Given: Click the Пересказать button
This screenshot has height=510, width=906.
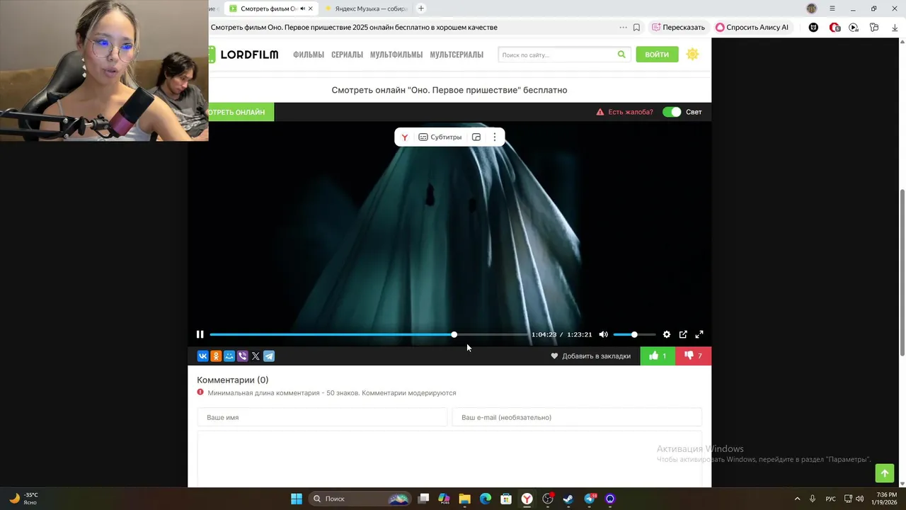Looking at the screenshot, I should tap(679, 28).
